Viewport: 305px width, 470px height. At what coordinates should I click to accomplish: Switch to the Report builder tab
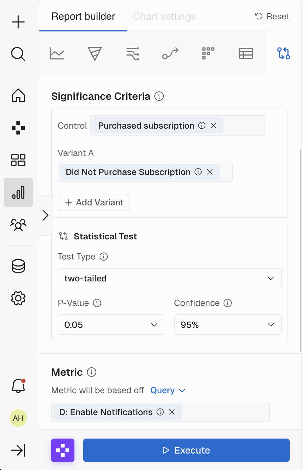tap(83, 16)
